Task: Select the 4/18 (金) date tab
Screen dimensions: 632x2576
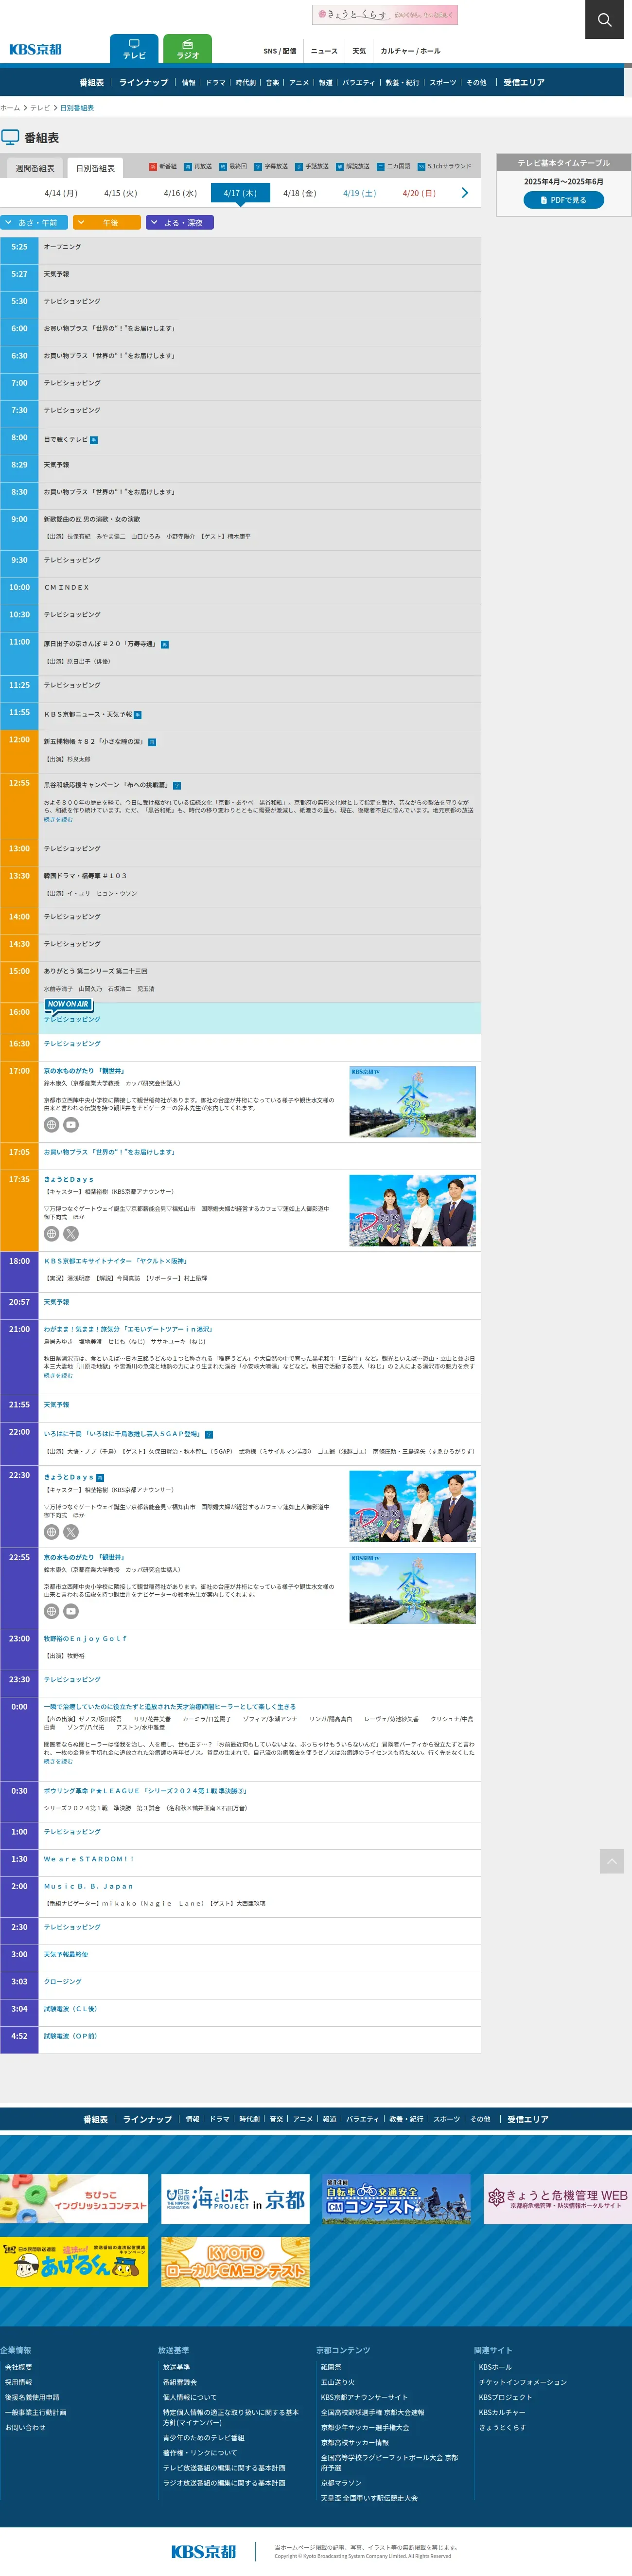Action: (299, 193)
